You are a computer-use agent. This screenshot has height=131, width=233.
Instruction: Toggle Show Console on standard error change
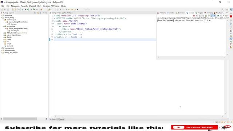(x=214, y=16)
